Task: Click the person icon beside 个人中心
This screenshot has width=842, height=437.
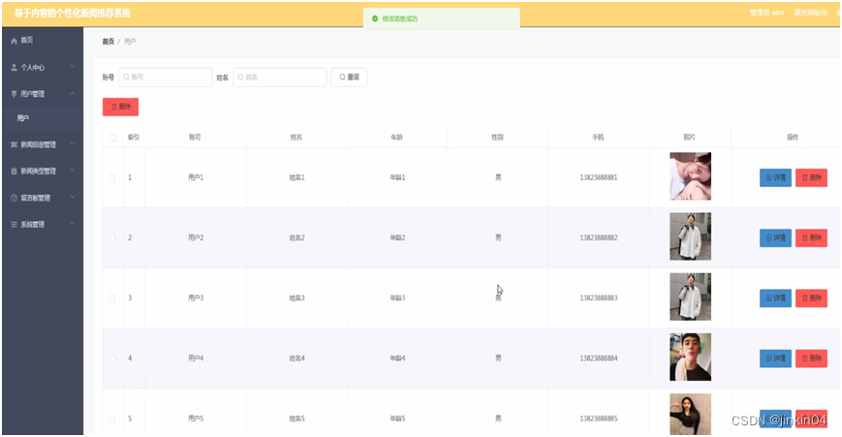Action: coord(14,68)
